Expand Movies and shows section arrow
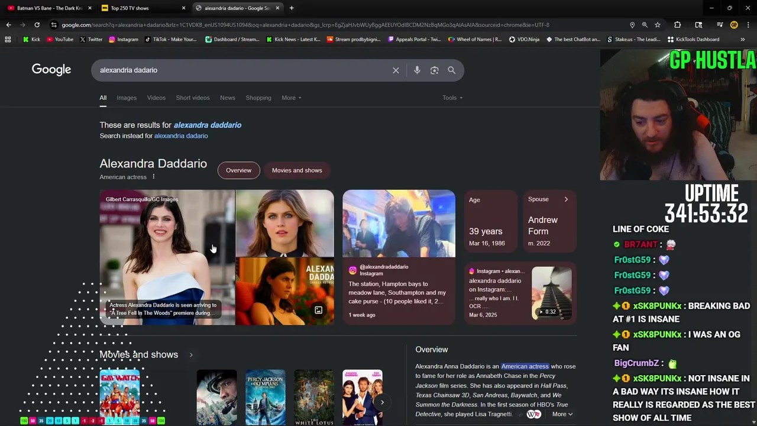Image resolution: width=757 pixels, height=426 pixels. point(191,355)
